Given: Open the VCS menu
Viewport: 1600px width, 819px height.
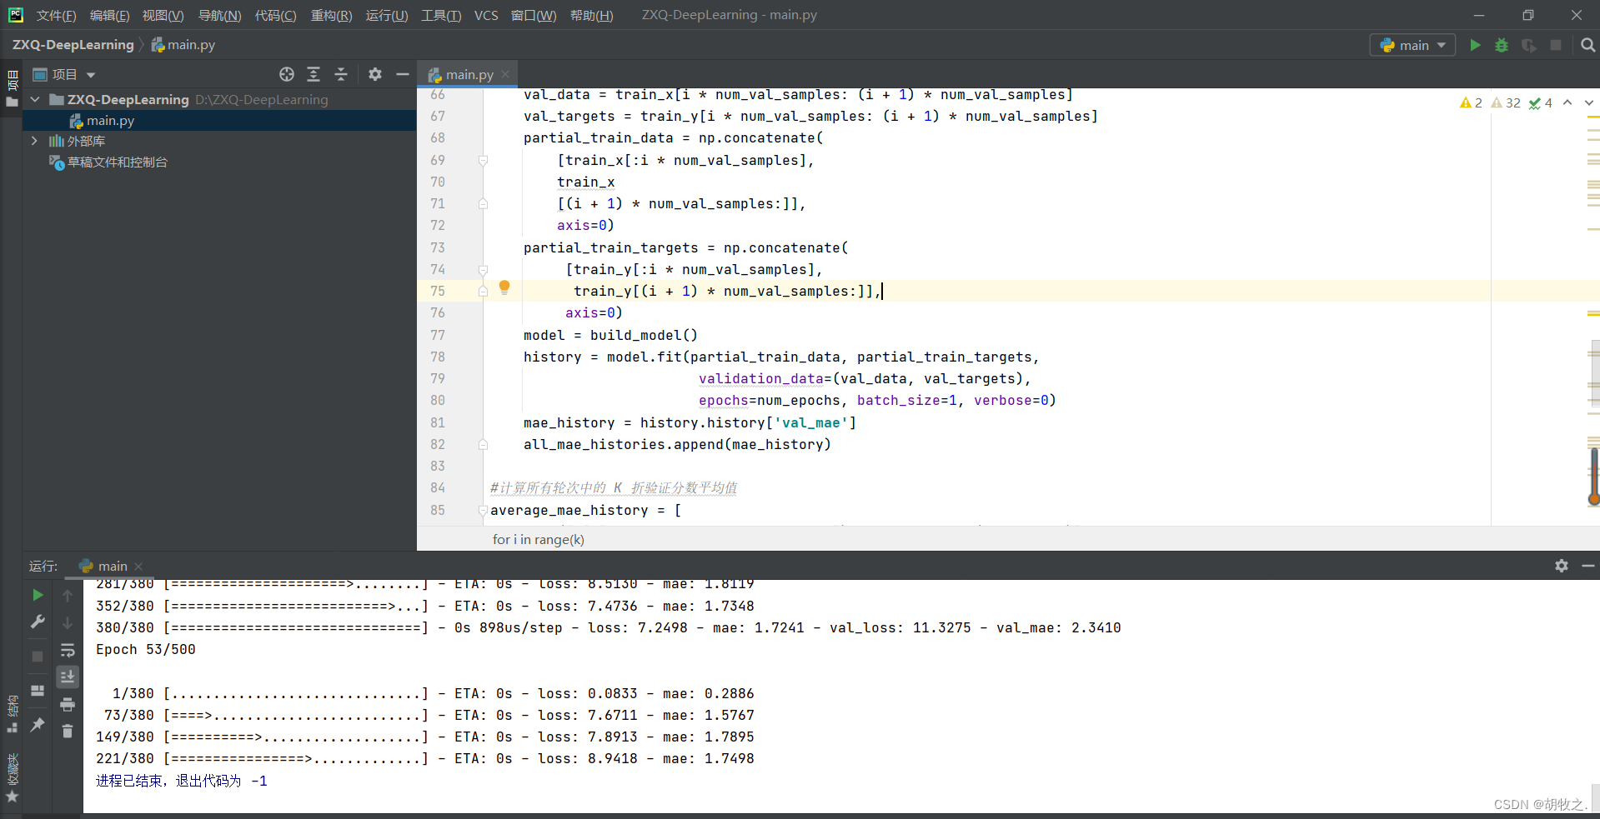Looking at the screenshot, I should (486, 15).
